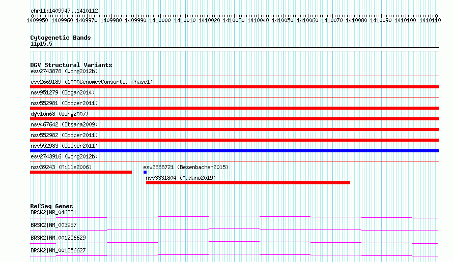Click the small blue esv3668721 feature block

click(145, 172)
